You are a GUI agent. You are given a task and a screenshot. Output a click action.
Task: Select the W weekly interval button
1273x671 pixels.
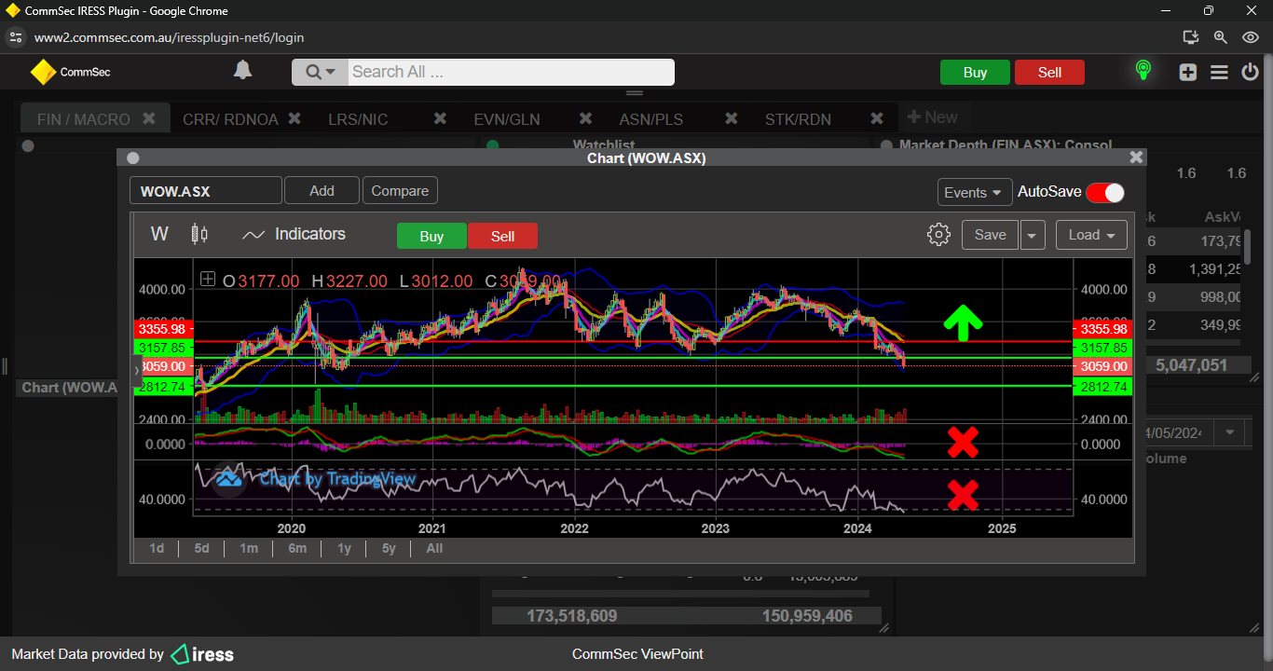coord(159,234)
